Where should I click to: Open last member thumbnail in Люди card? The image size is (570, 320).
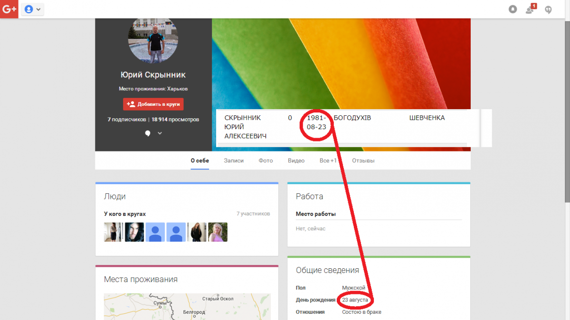tap(218, 232)
